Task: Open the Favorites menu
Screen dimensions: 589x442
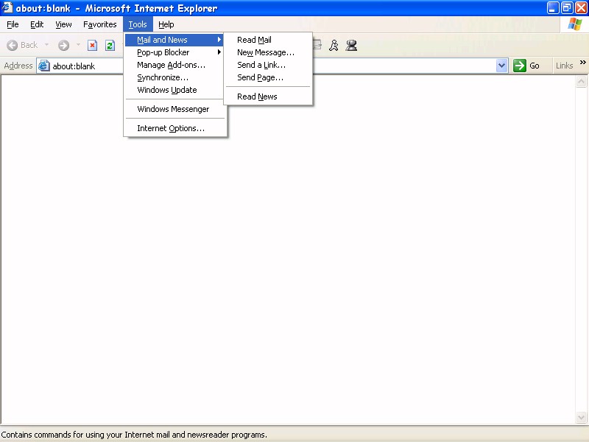Action: click(100, 24)
